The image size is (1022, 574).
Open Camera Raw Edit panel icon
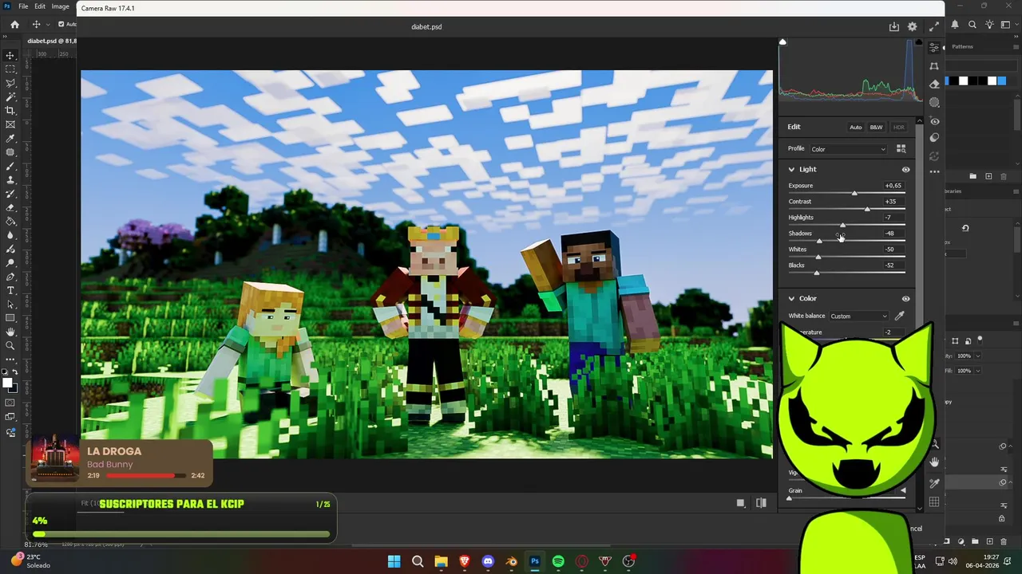coord(934,48)
